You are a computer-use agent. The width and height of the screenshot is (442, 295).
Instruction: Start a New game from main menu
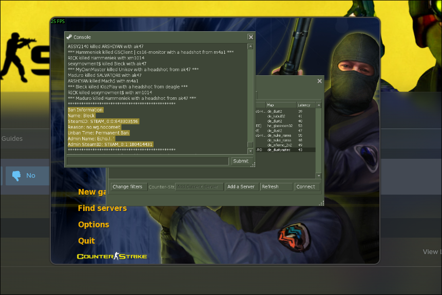(92, 192)
